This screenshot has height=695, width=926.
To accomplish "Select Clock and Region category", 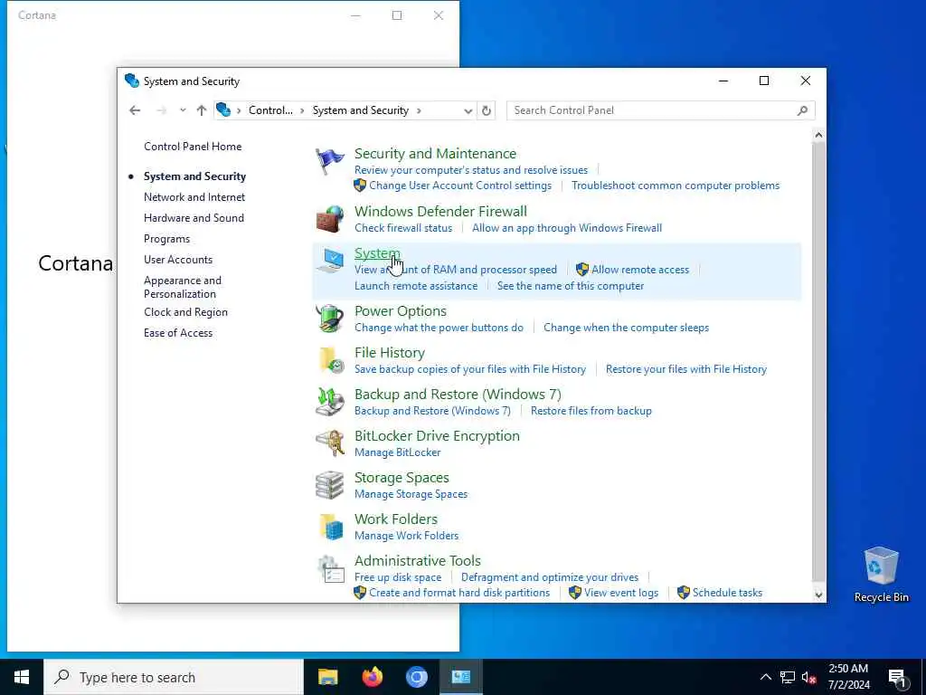I will click(185, 312).
